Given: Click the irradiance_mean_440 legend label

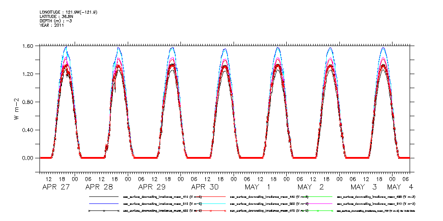Looking at the screenshot, I should click(269, 196).
